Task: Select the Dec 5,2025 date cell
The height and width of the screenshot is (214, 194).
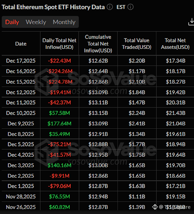Action: click(x=21, y=144)
